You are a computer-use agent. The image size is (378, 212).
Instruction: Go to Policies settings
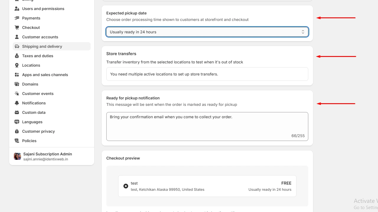pos(52,141)
